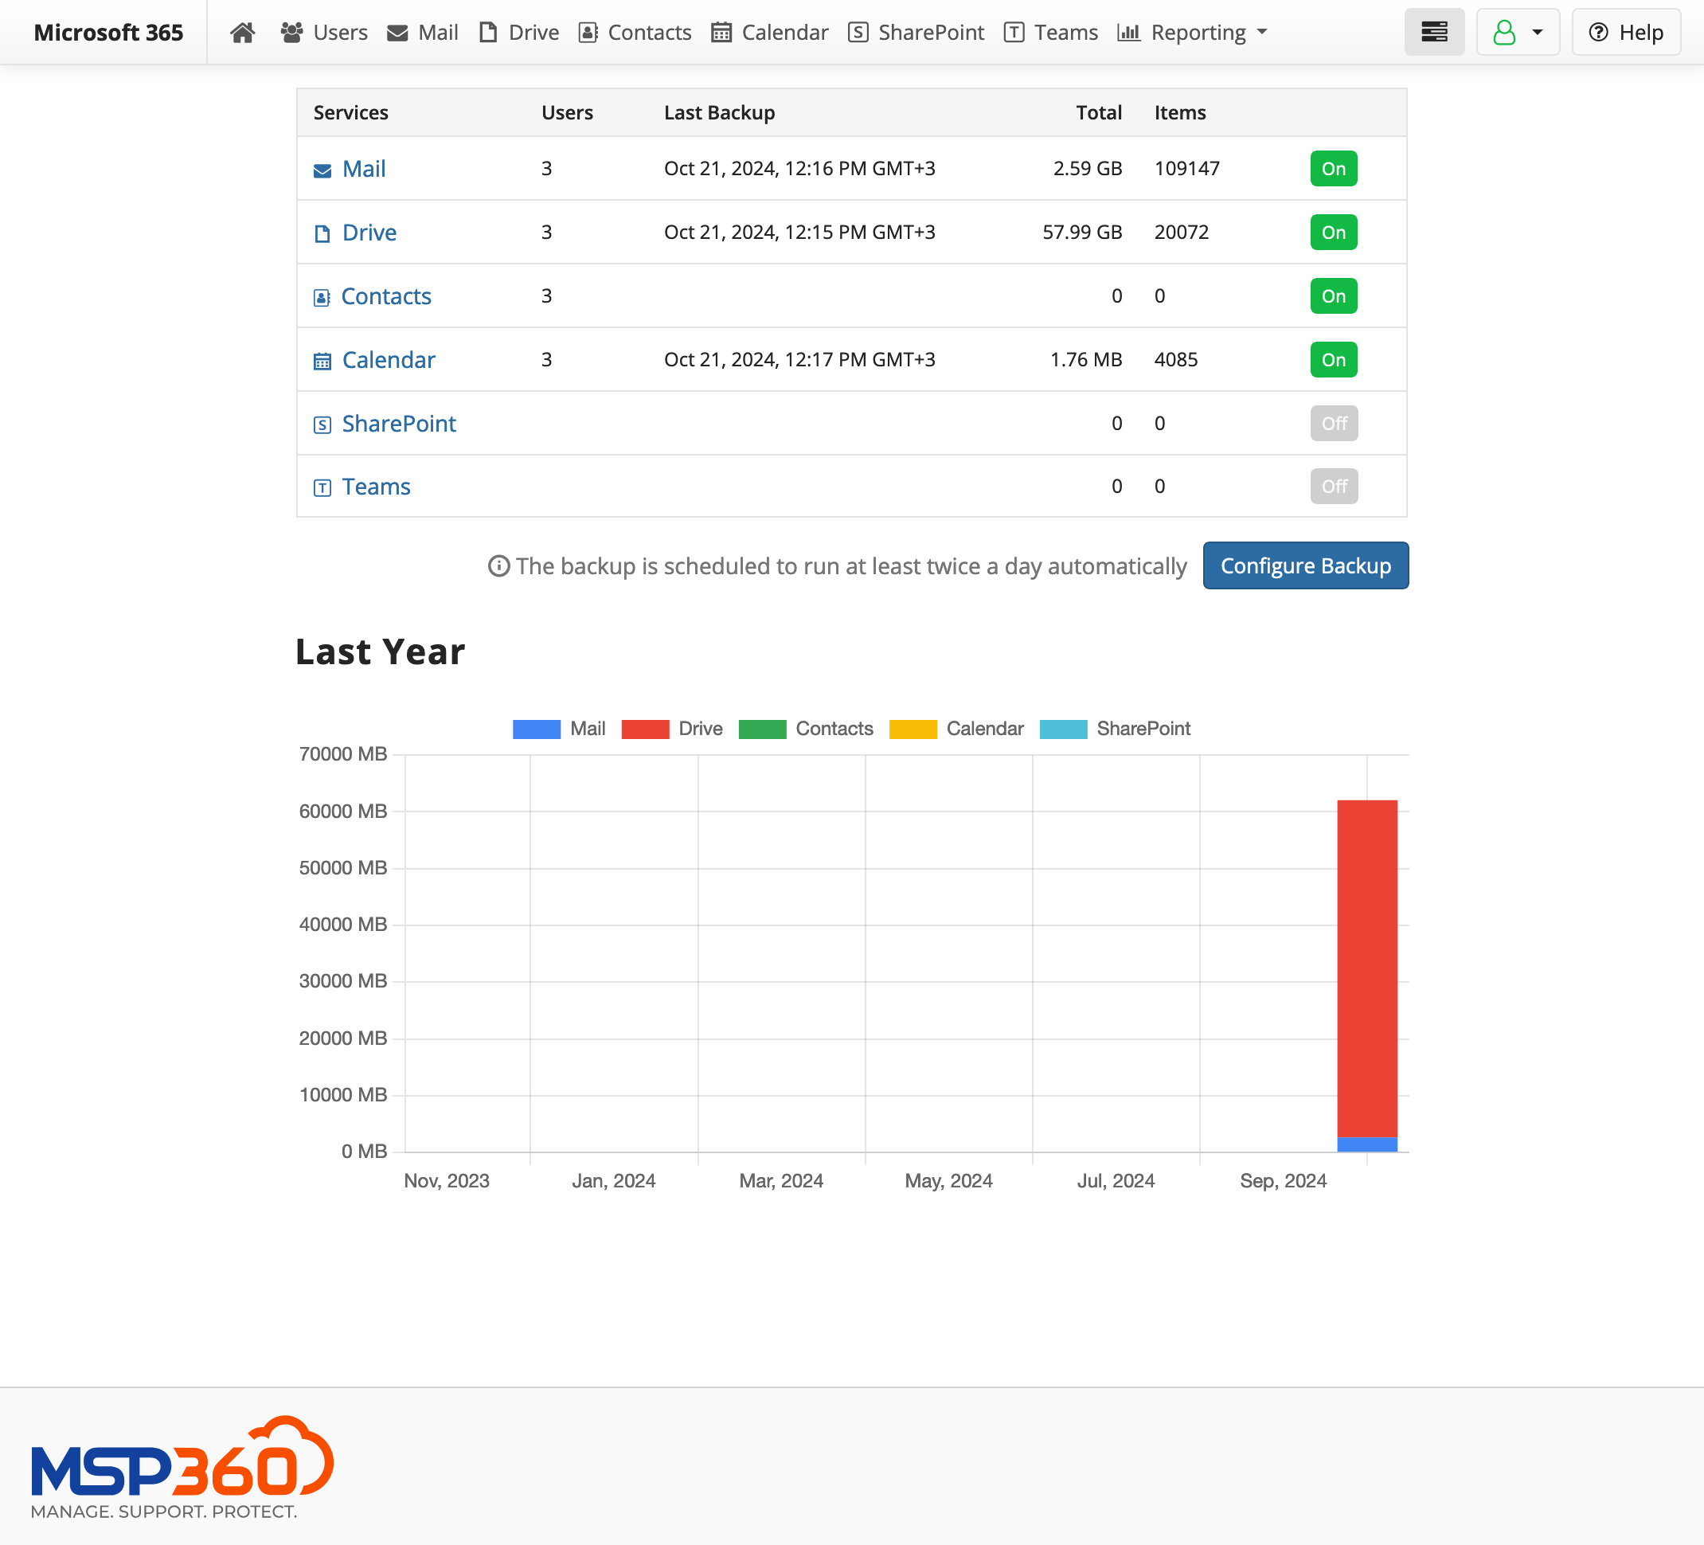Toggle Contacts backup On switch

[x=1334, y=297]
